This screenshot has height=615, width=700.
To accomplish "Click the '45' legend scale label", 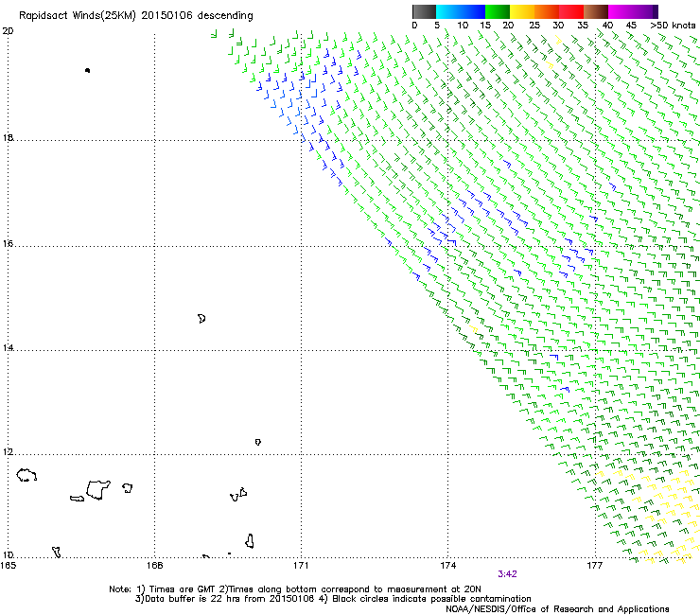I will 631,26.
